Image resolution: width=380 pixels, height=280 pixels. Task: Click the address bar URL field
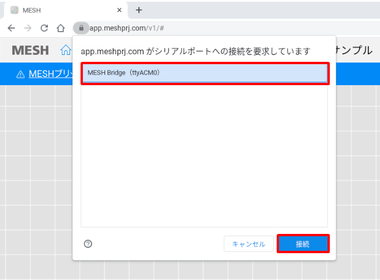pos(228,28)
